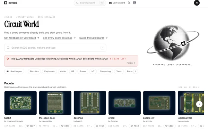The width and height of the screenshot is (208, 132).
Task: Toggle the Liked by you filter
Action: 14,71
